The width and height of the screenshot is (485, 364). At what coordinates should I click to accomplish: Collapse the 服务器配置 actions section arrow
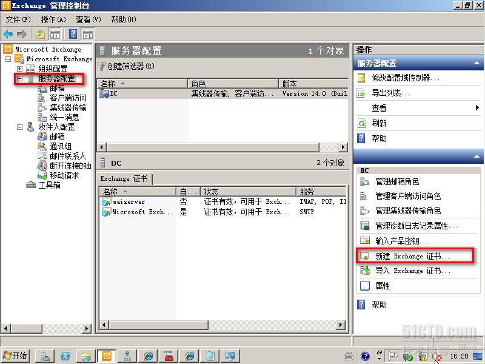click(x=477, y=63)
